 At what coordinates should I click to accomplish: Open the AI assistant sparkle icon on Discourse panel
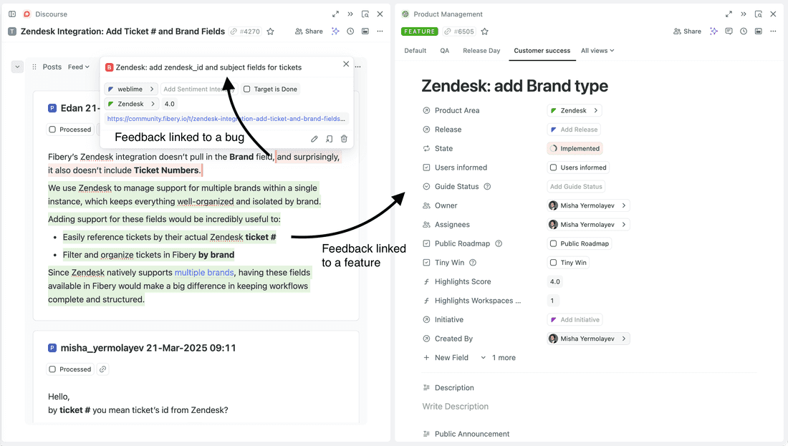click(x=335, y=31)
